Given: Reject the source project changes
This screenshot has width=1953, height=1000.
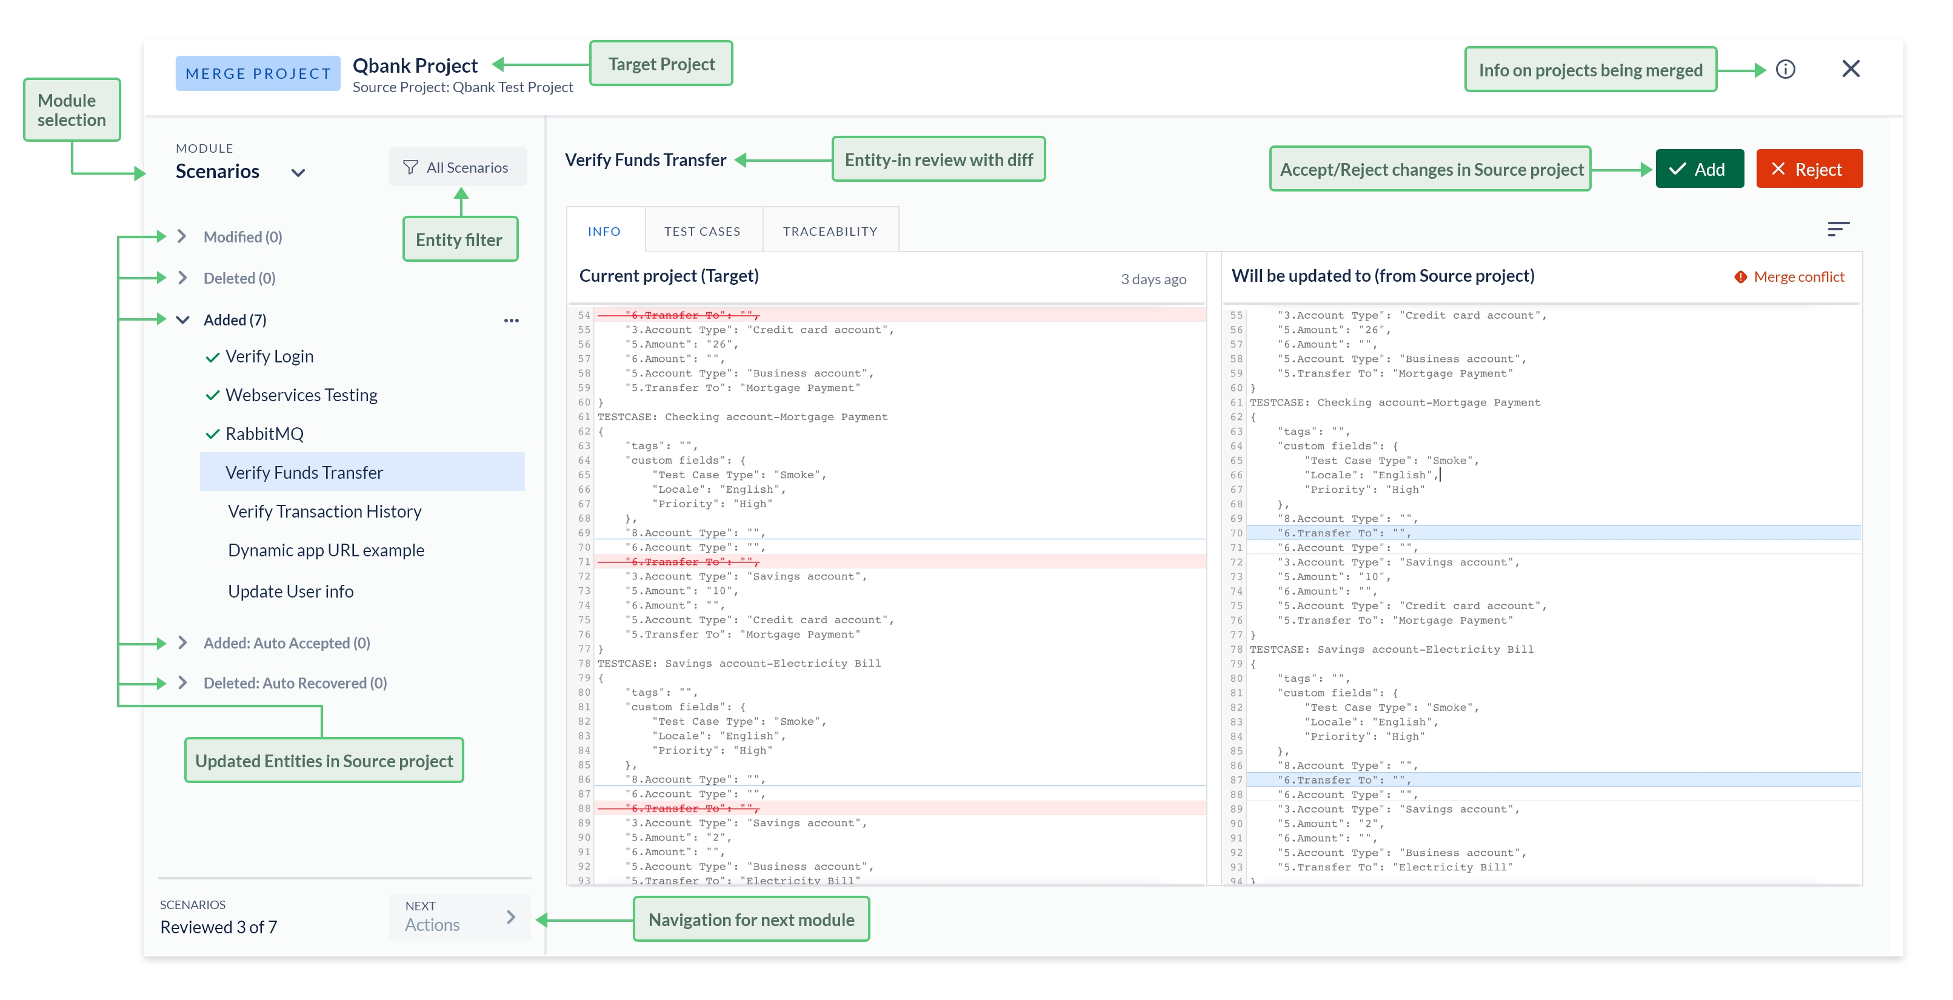Looking at the screenshot, I should click(x=1809, y=168).
